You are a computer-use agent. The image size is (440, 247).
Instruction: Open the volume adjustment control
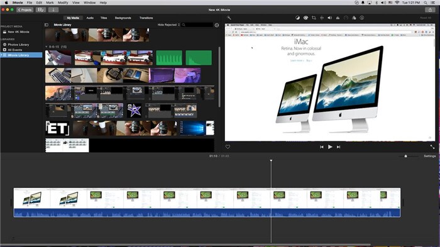(x=330, y=18)
